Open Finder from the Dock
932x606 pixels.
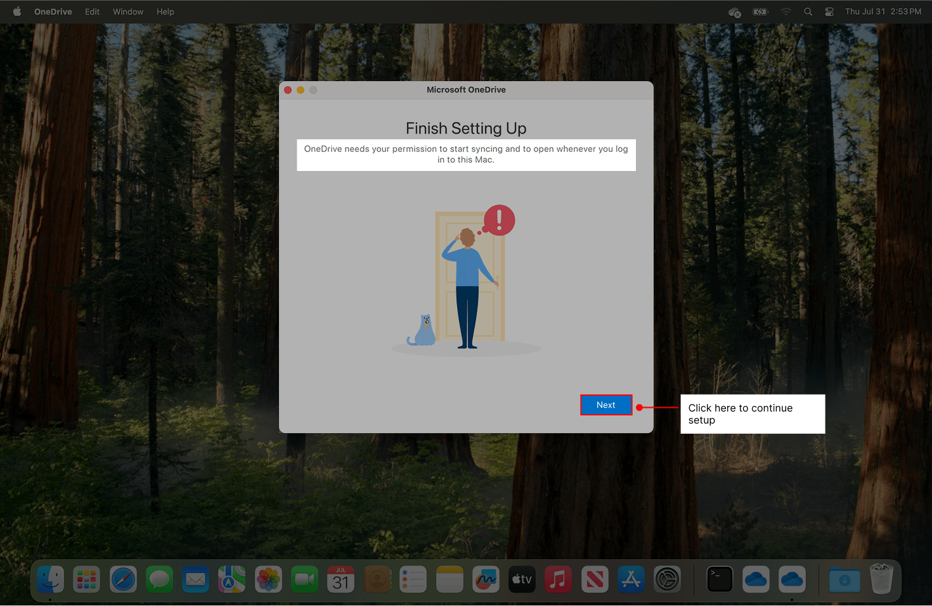[50, 579]
